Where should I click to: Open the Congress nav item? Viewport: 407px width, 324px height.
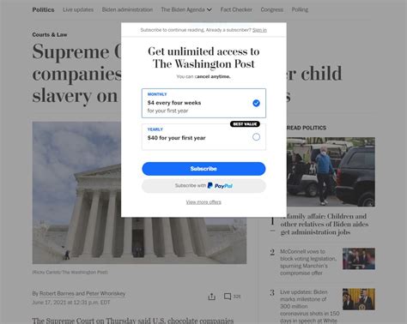click(x=272, y=9)
